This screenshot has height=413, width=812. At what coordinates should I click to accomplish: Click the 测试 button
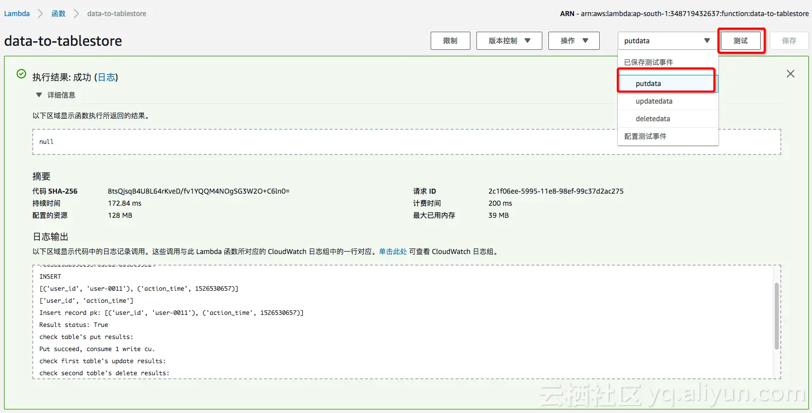pyautogui.click(x=741, y=41)
